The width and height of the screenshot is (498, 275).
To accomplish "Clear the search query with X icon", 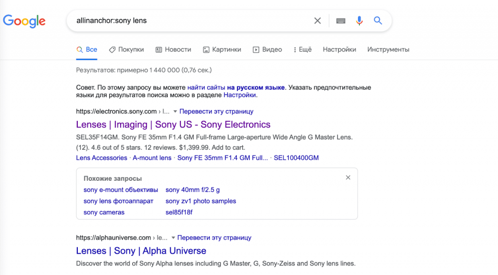I will [x=318, y=21].
